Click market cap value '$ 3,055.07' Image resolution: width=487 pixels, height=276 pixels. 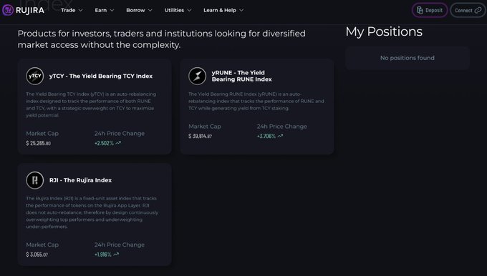point(37,255)
